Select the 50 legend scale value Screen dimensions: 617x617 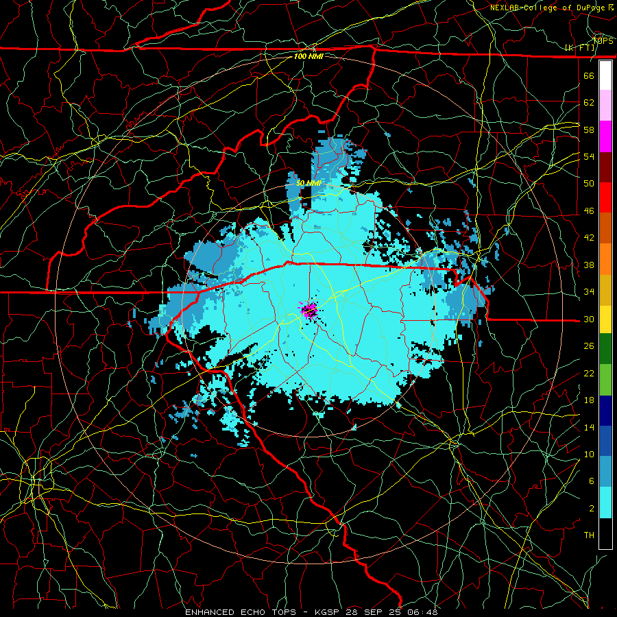[589, 184]
